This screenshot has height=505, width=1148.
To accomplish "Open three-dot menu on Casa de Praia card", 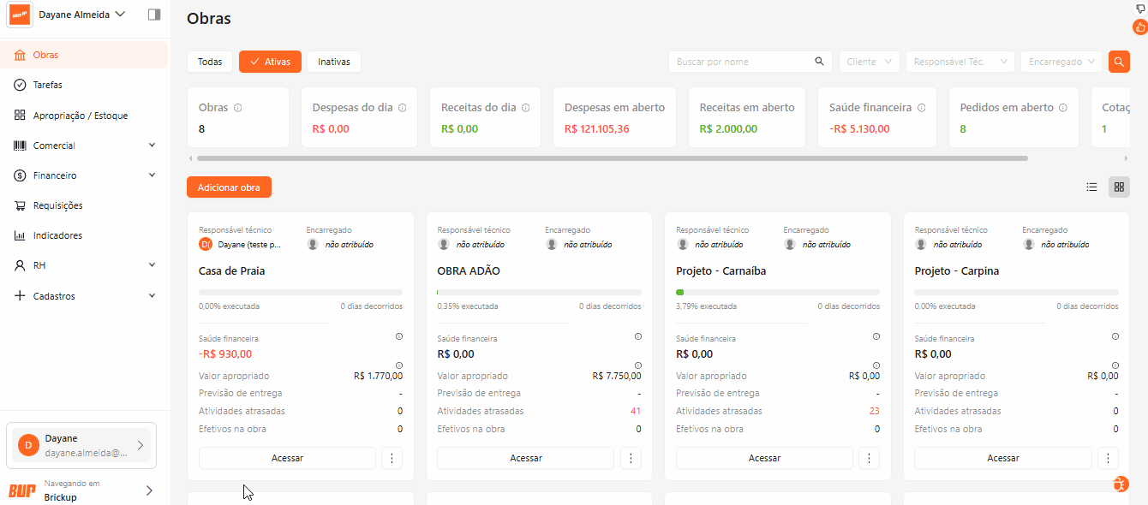I will 392,458.
